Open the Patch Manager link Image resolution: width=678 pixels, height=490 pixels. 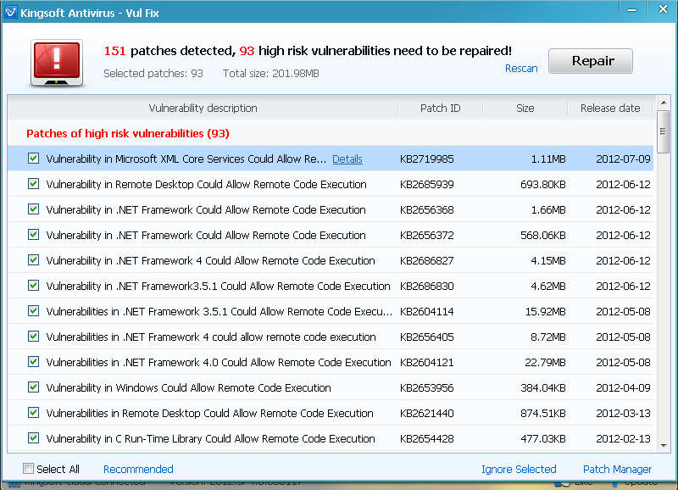(617, 469)
